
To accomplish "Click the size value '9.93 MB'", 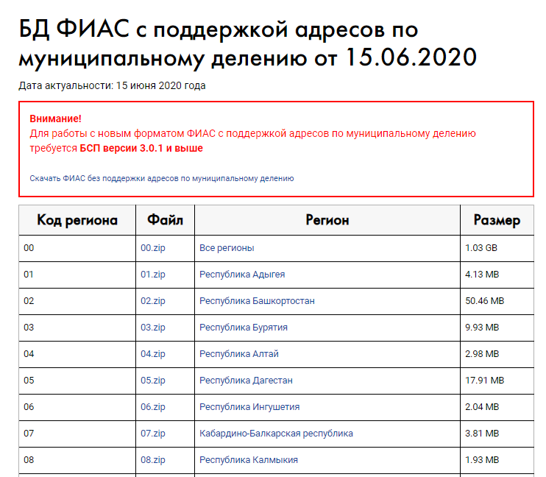I will click(x=482, y=328).
